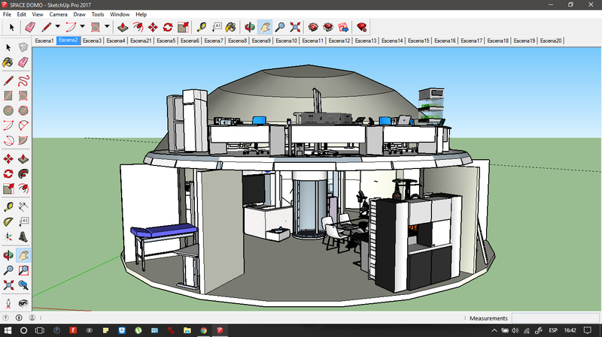Activate the Orbit tool in top toolbar
Screen dimensions: 602x337
tap(250, 27)
